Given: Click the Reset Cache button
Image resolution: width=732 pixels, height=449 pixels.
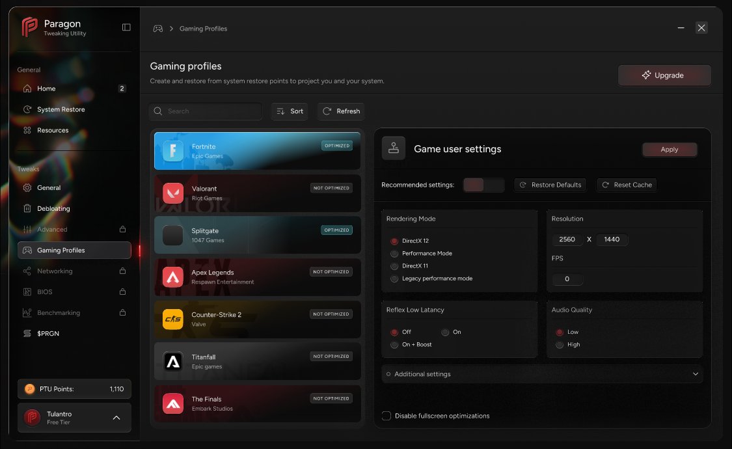Looking at the screenshot, I should pos(627,185).
